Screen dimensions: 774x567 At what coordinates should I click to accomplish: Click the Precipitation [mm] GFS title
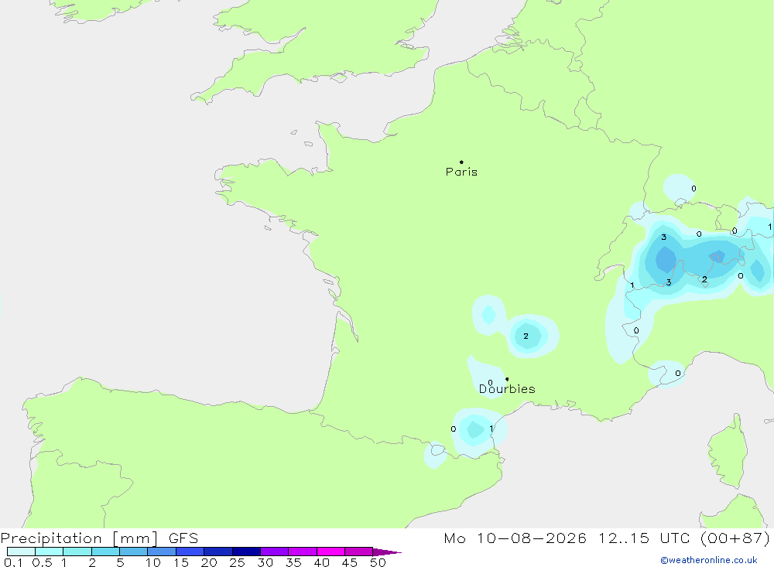click(x=99, y=538)
